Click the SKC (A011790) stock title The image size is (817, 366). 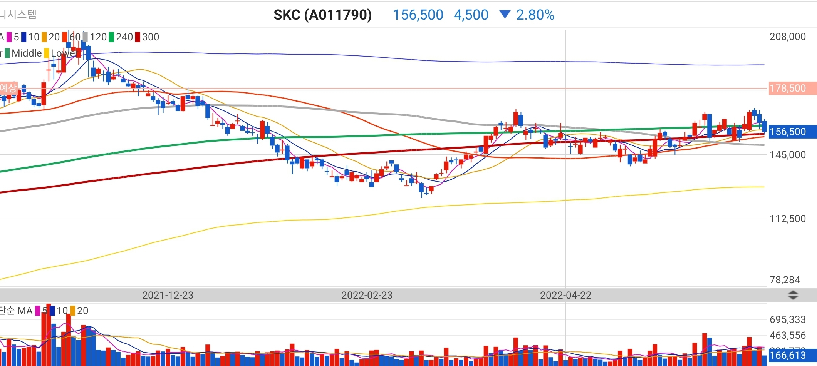click(322, 15)
